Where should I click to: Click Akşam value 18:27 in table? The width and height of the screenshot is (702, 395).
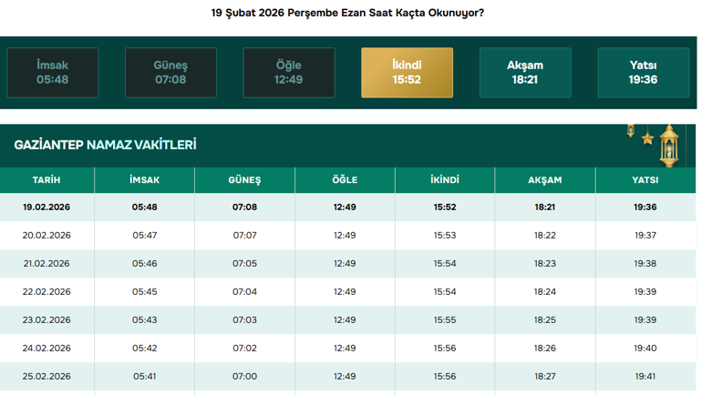coord(545,376)
